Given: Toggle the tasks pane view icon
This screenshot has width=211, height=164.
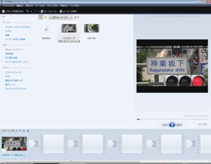Looking at the screenshot, I should point(41,17).
